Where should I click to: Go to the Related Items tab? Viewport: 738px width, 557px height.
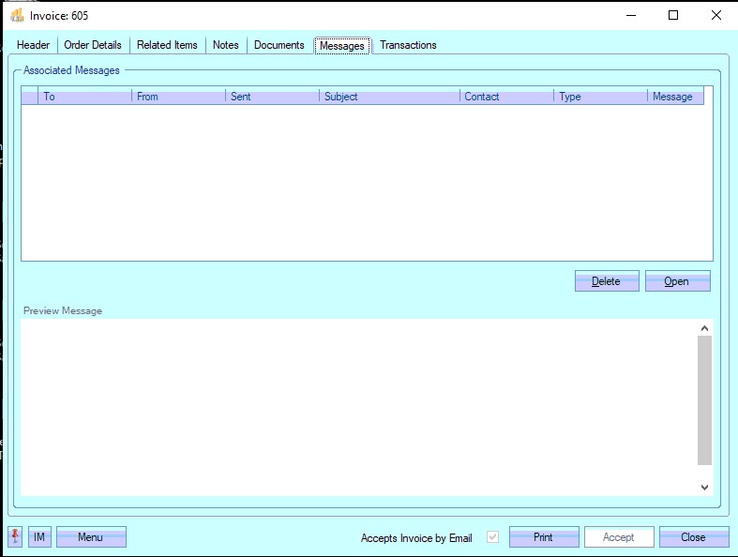point(167,45)
